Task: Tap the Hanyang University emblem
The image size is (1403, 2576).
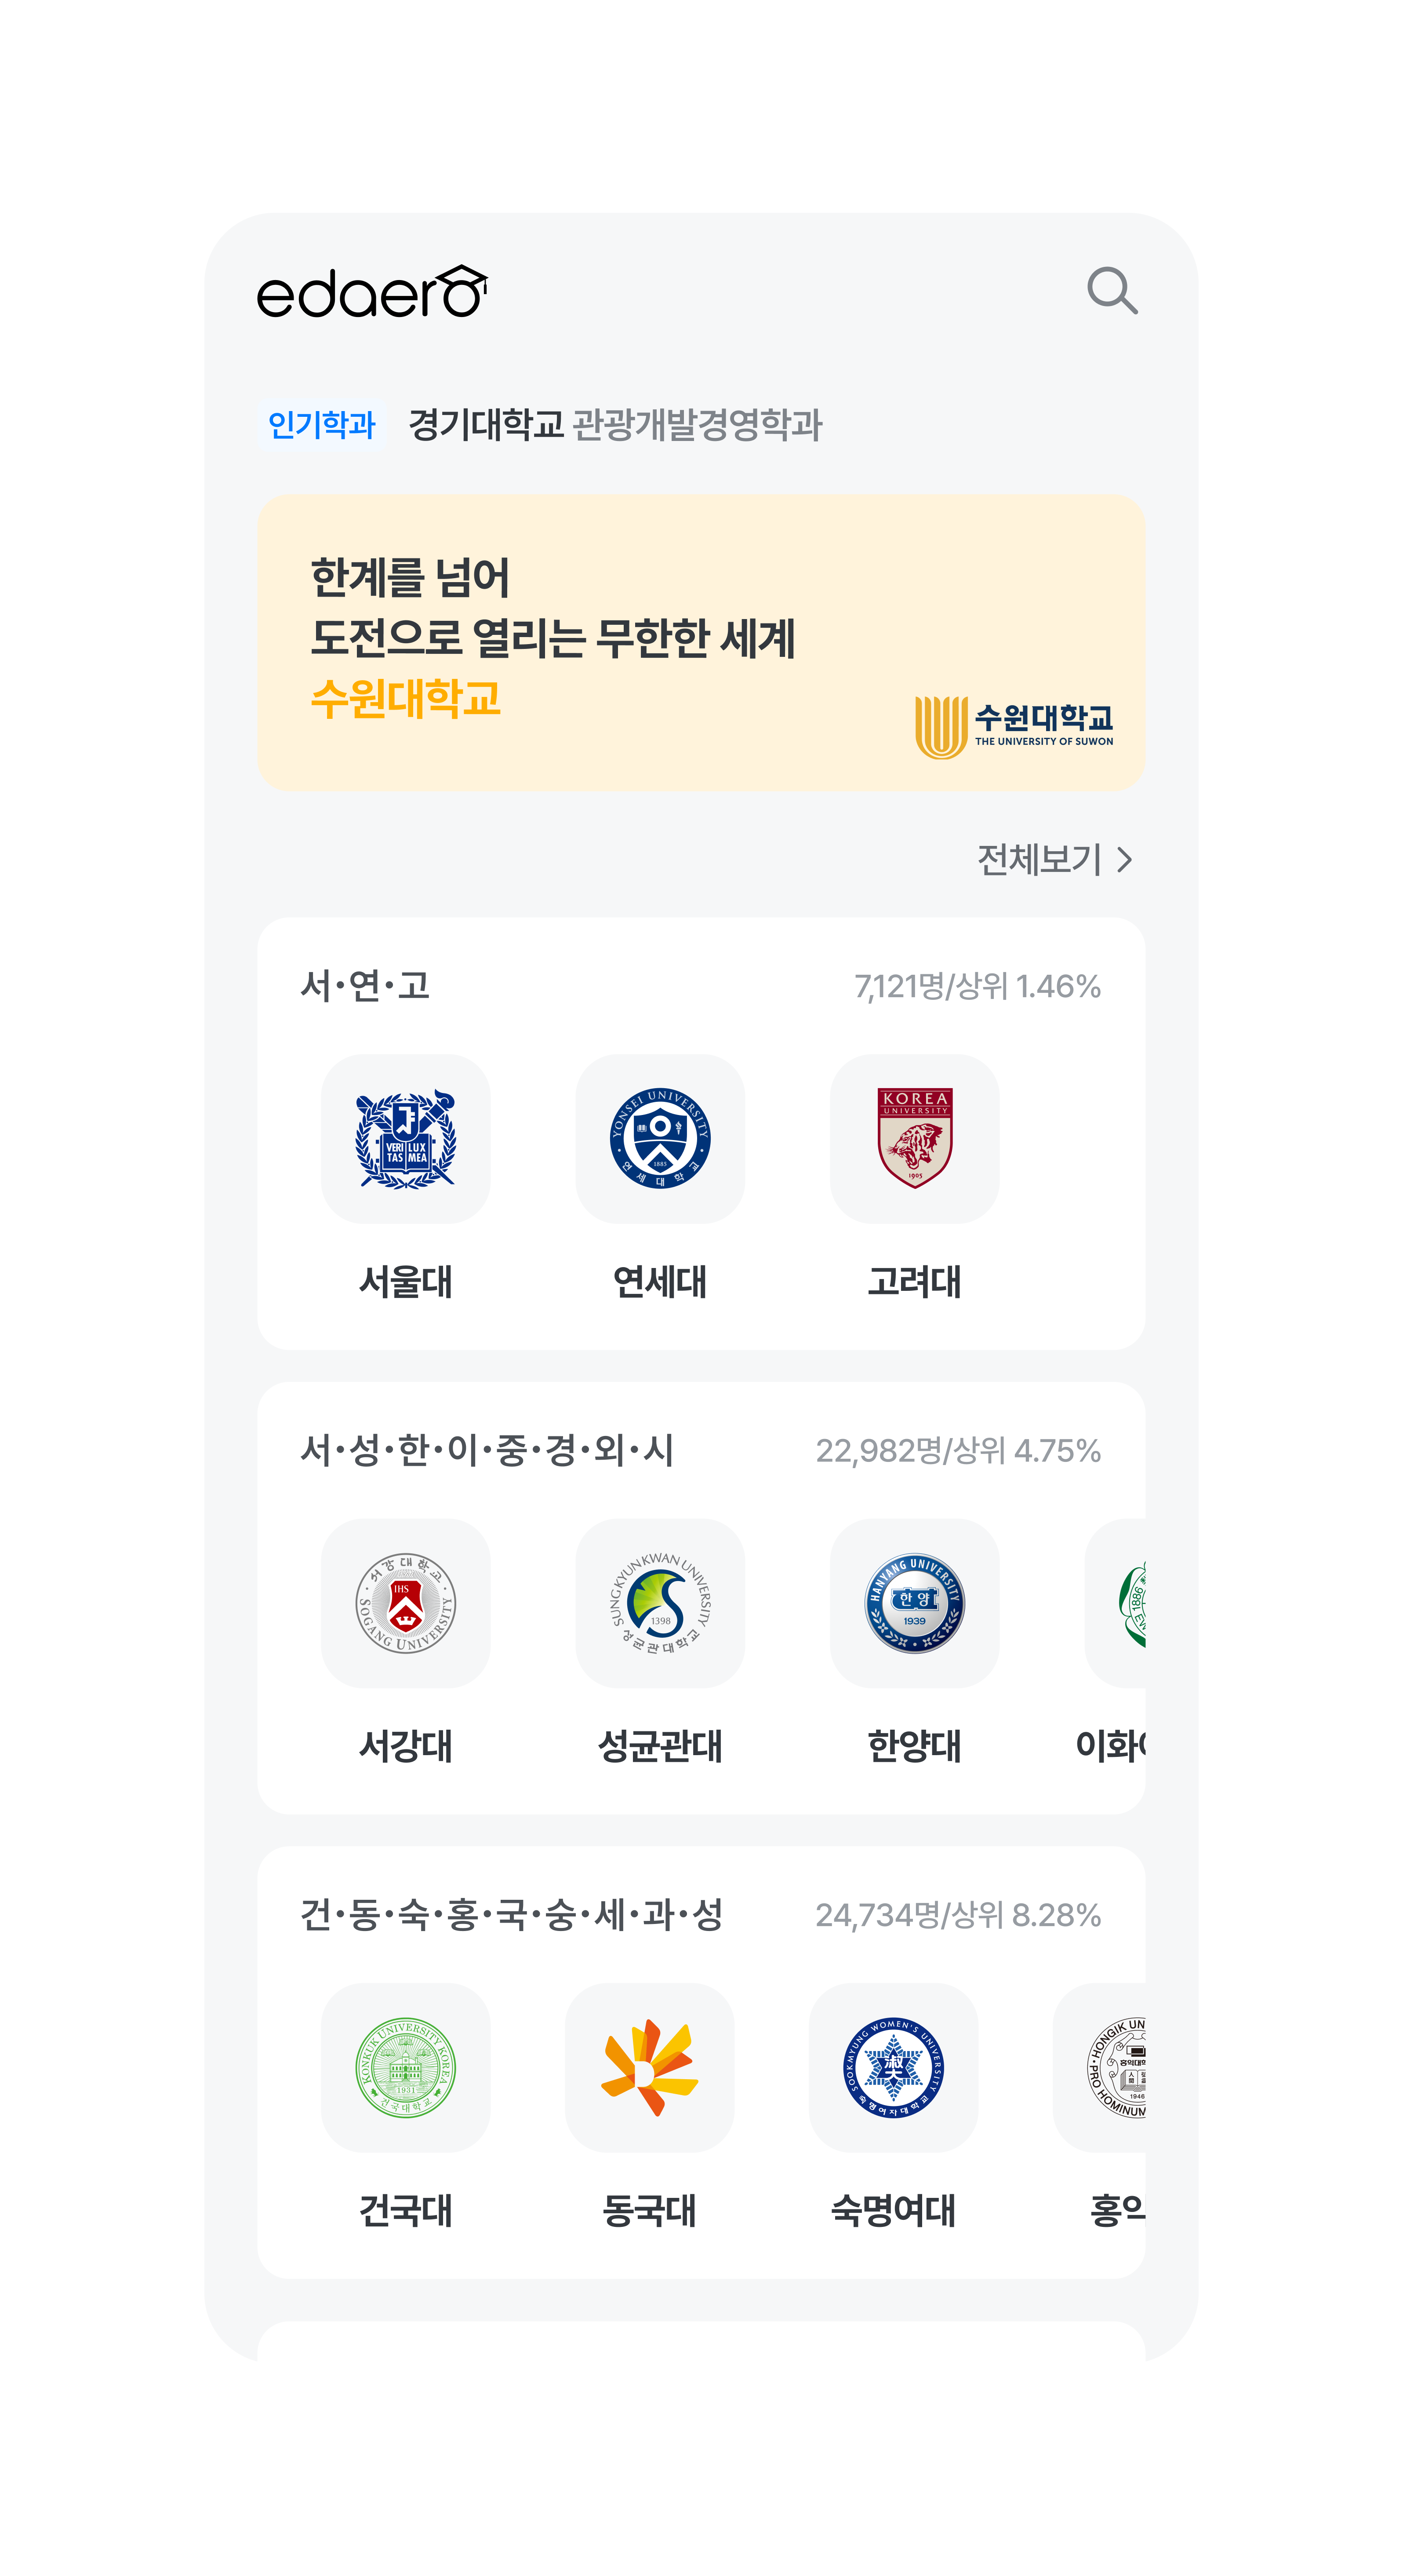Action: 914,1603
